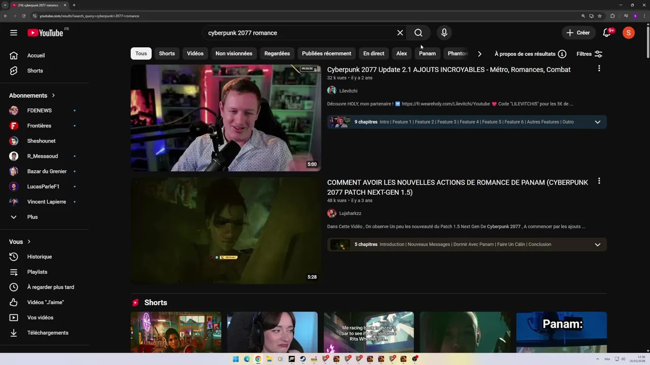Select the Tous filter chip

pos(141,54)
